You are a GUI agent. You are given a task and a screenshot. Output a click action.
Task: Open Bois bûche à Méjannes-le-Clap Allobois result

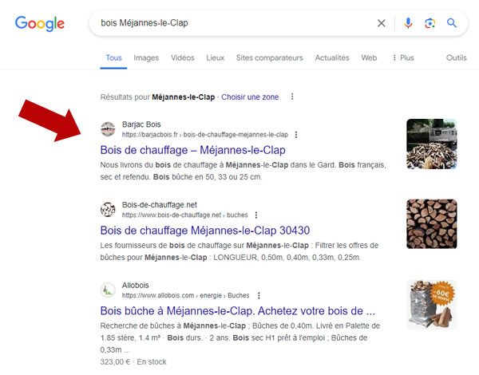238,311
